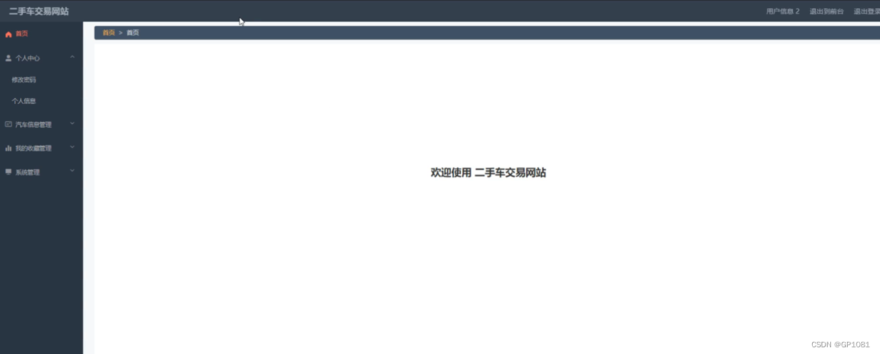Image resolution: width=880 pixels, height=354 pixels.
Task: Click the monitor icon beside 系统管理
Action: [x=9, y=172]
